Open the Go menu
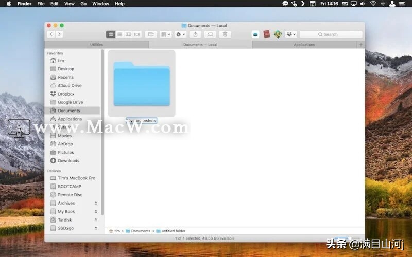The height and width of the screenshot is (257, 412). click(x=83, y=4)
